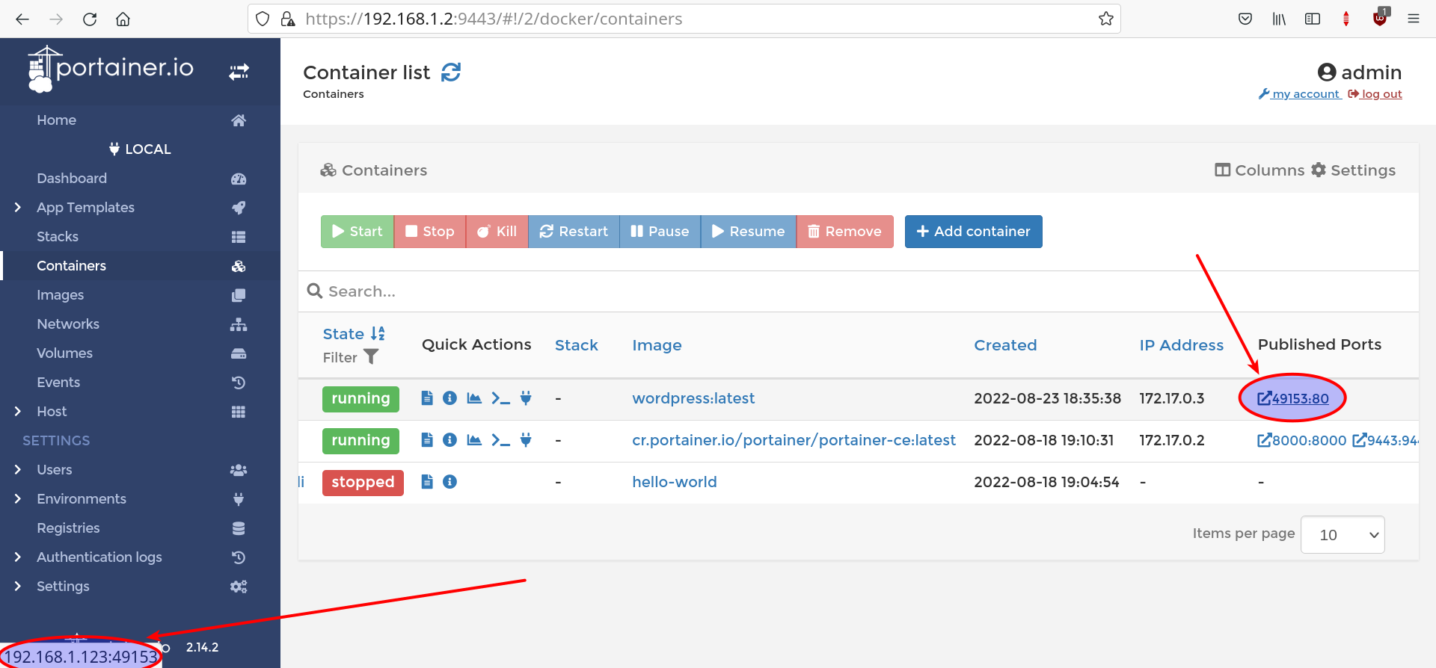The image size is (1436, 668).
Task: Open wordpress container logs icon
Action: pos(427,398)
